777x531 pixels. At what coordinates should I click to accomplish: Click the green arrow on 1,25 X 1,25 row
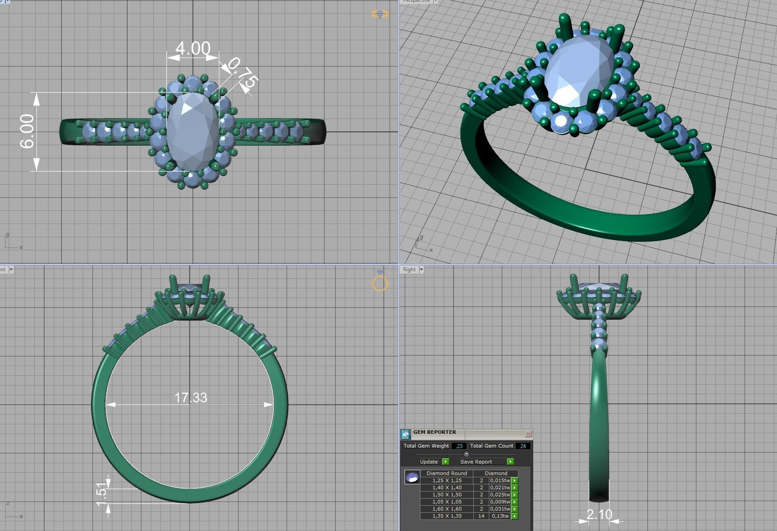pyautogui.click(x=515, y=480)
